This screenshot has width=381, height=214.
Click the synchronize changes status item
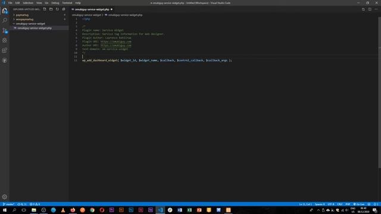pyautogui.click(x=22, y=204)
